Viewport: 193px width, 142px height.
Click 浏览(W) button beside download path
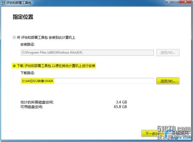click(x=168, y=81)
